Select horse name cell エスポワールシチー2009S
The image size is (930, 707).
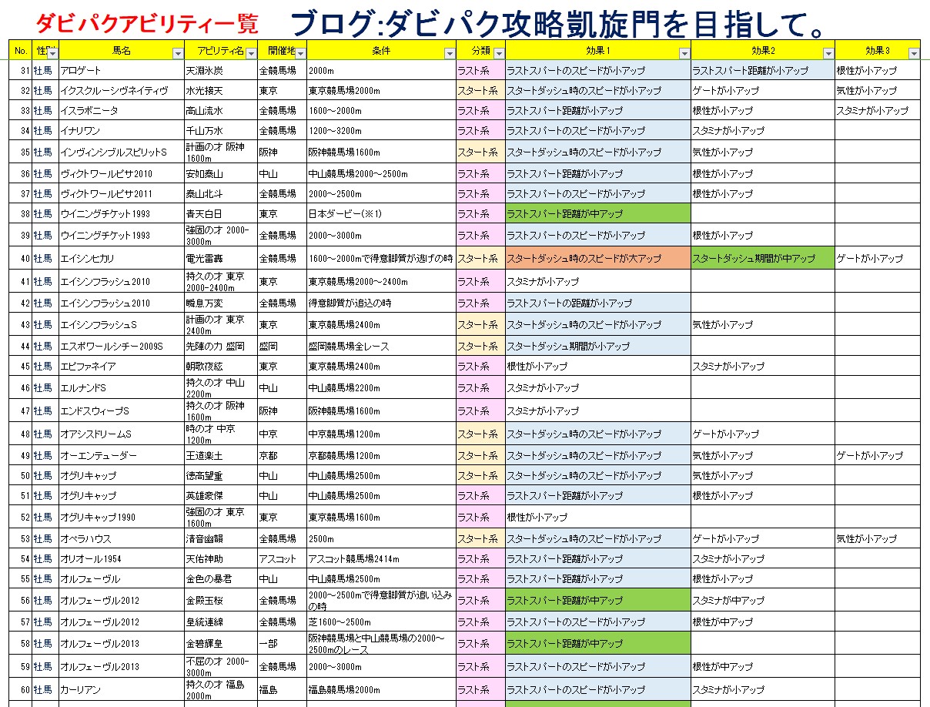[122, 346]
